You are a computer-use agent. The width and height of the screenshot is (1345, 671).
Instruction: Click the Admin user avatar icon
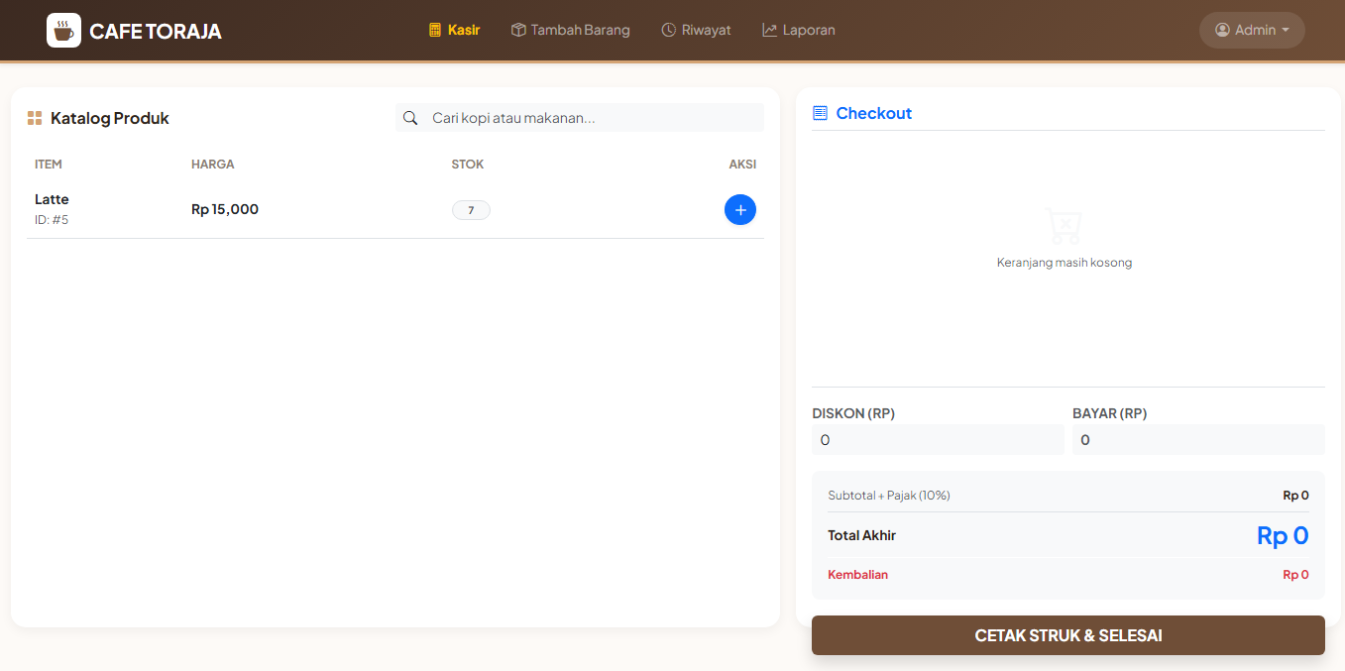tap(1222, 31)
